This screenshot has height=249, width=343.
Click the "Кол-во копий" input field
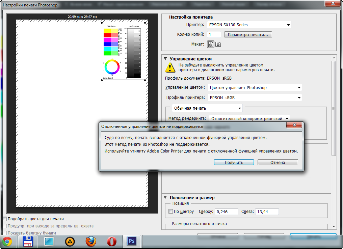point(214,34)
